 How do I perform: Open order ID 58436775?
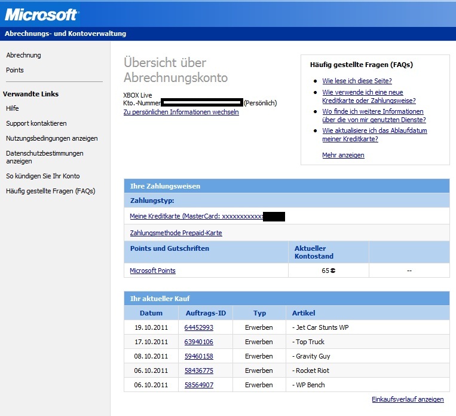tap(198, 371)
